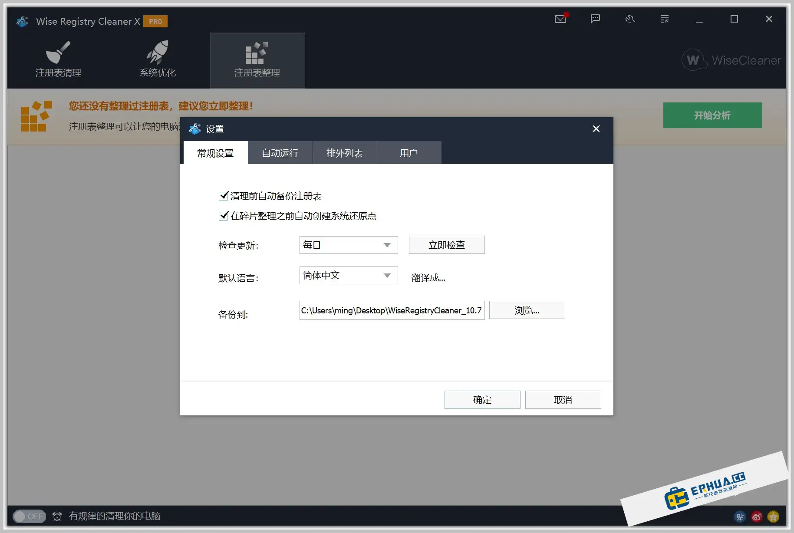The width and height of the screenshot is (794, 533).
Task: Switch the OFF scheduler toggle on
Action: coord(29,516)
